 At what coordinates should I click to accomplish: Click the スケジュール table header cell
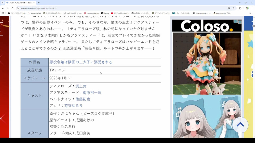click(x=35, y=78)
